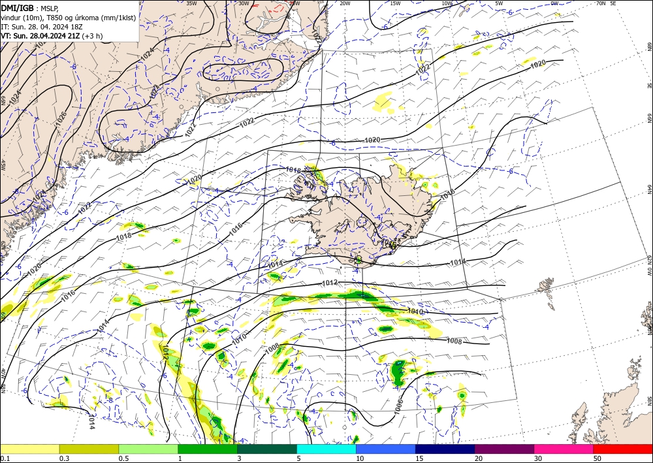
Task: Click the '20W' longitude label
Action: click(345, 3)
